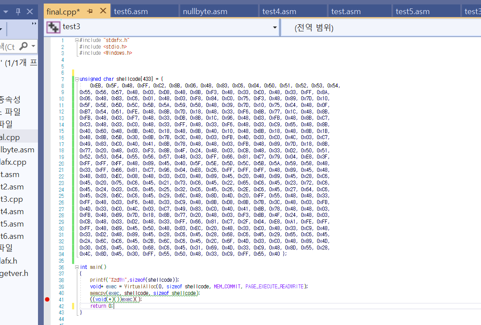The width and height of the screenshot is (481, 325).
Task: Switch to the nullbyte.asm tab
Action: tap(205, 11)
